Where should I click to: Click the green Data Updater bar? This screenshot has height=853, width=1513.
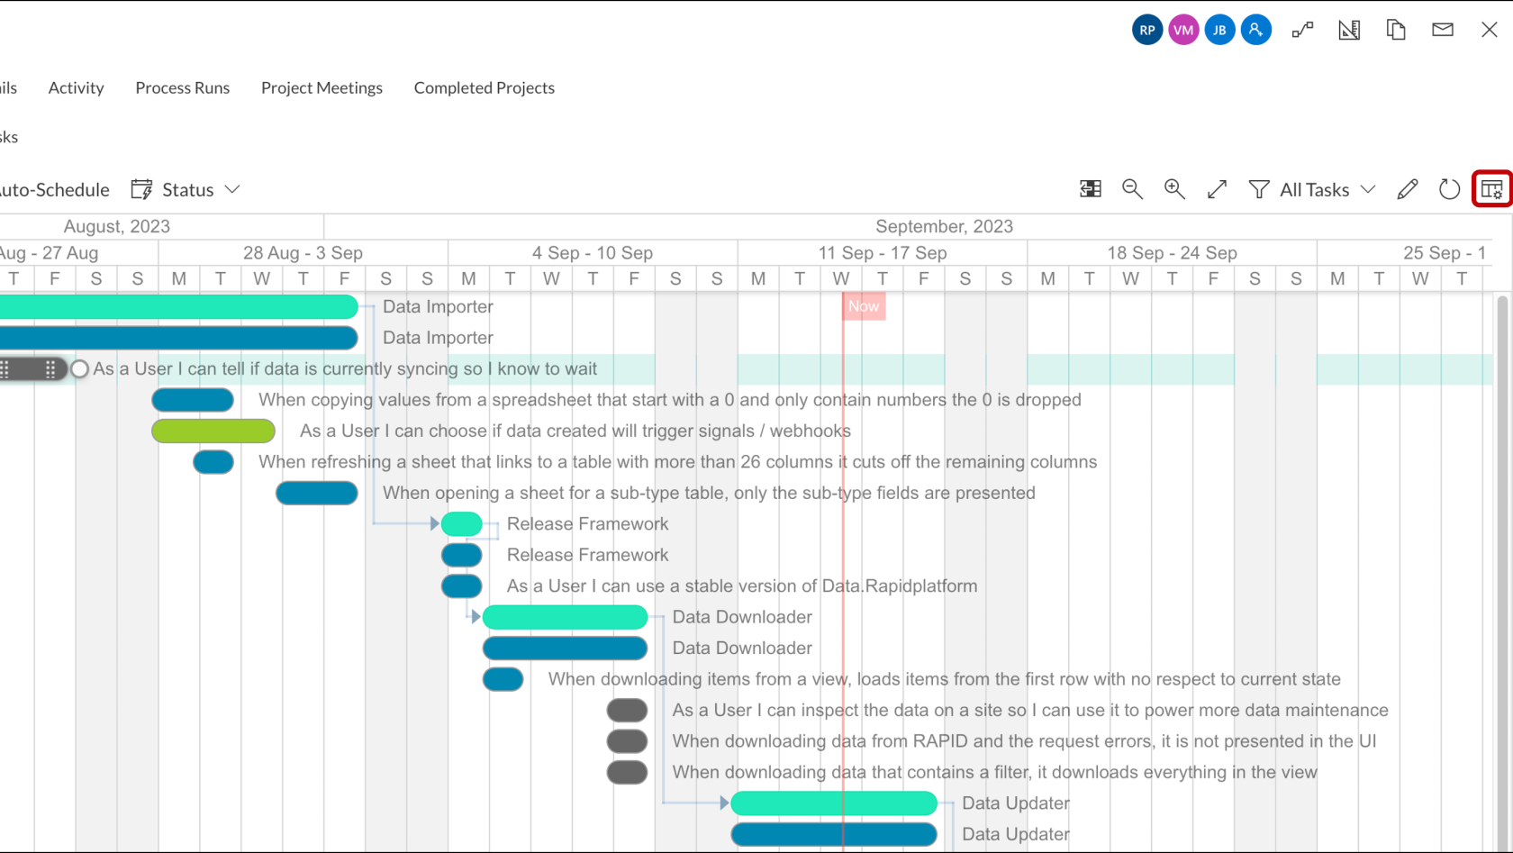[x=834, y=803]
